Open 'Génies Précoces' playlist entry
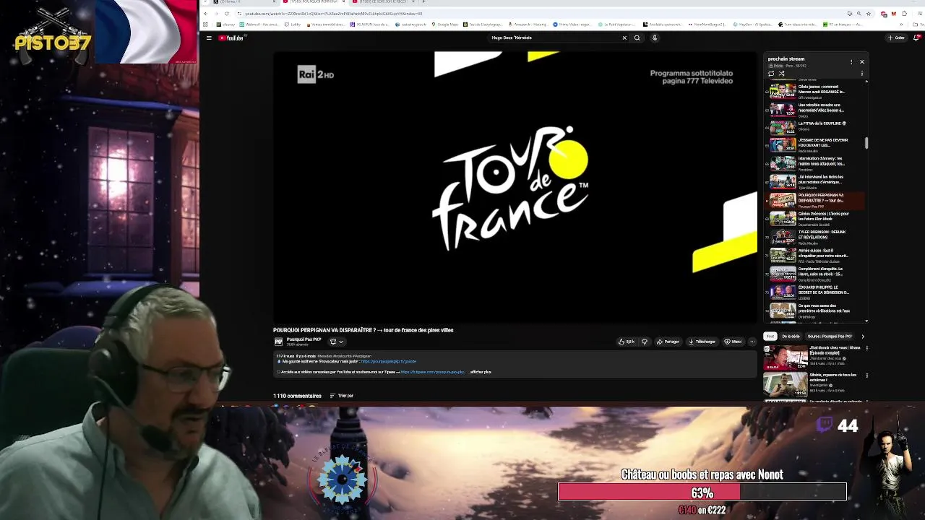 tap(813, 218)
